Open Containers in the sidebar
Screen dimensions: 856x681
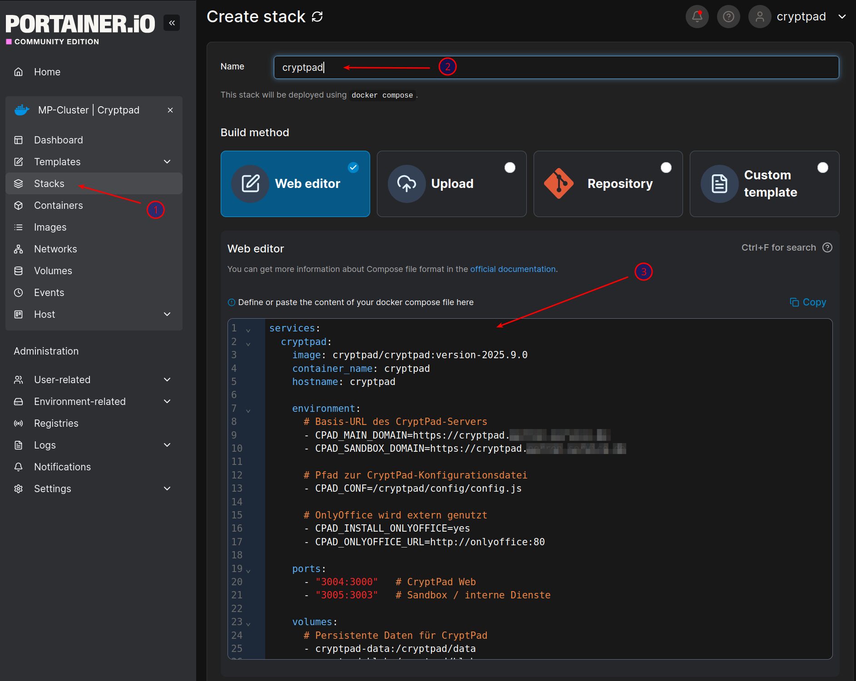pos(58,205)
